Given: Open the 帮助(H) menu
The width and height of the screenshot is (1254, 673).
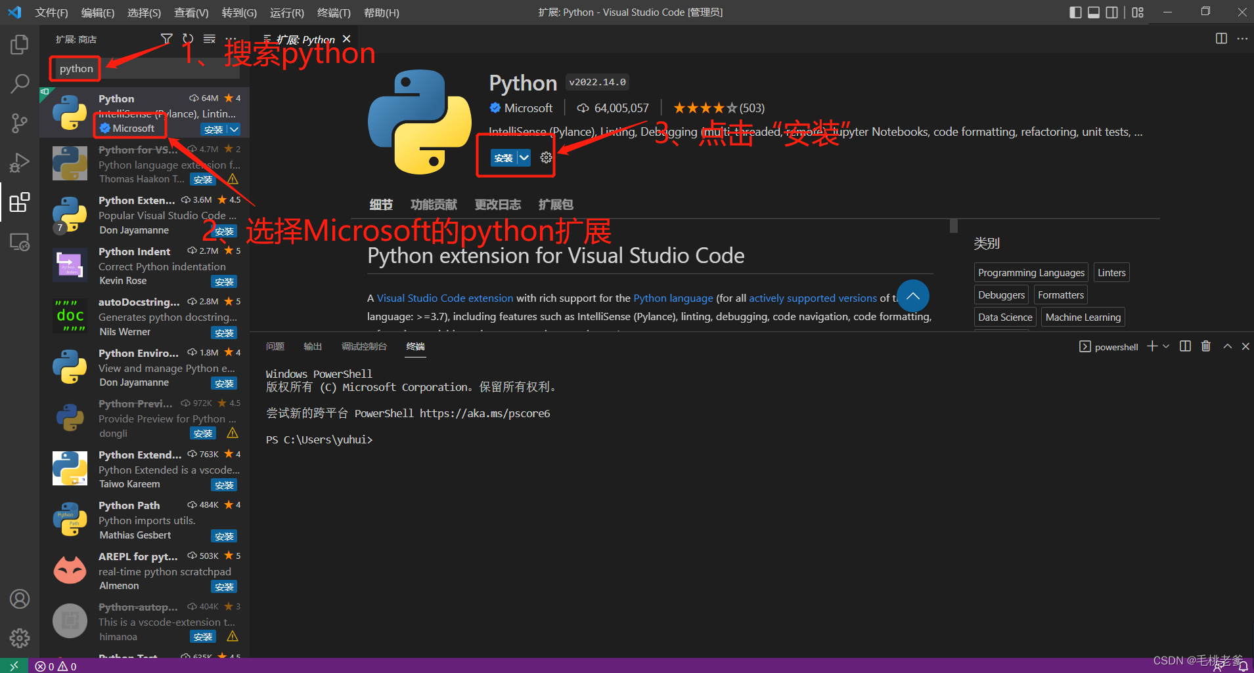Looking at the screenshot, I should [x=381, y=12].
